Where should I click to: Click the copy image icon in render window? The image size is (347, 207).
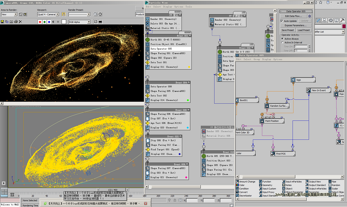(x=7, y=22)
